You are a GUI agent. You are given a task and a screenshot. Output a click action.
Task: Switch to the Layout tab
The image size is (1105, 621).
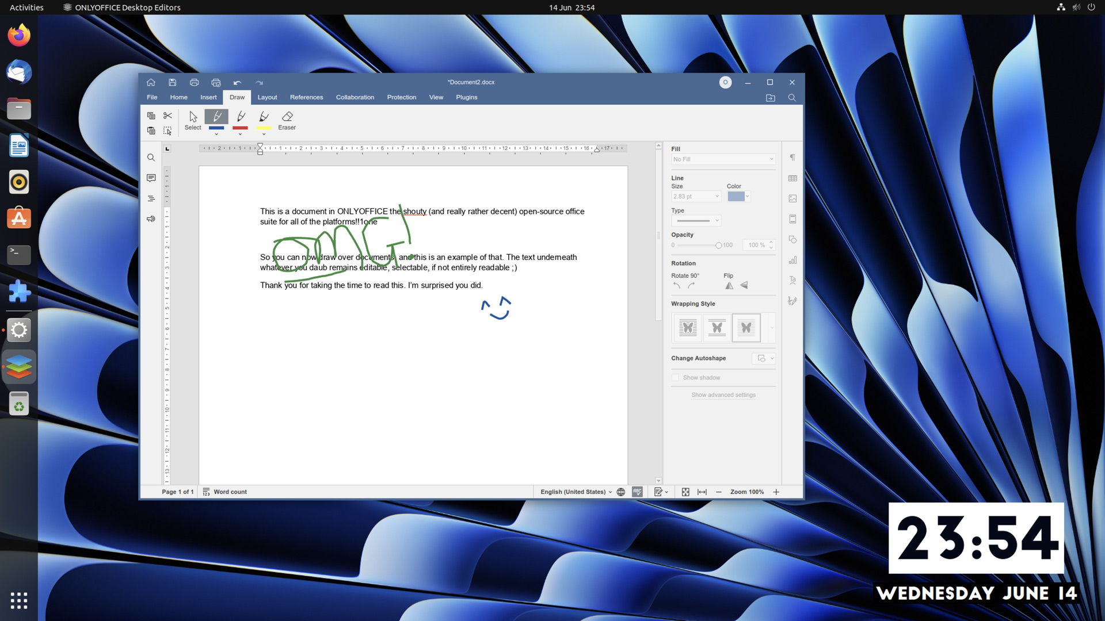click(x=267, y=97)
